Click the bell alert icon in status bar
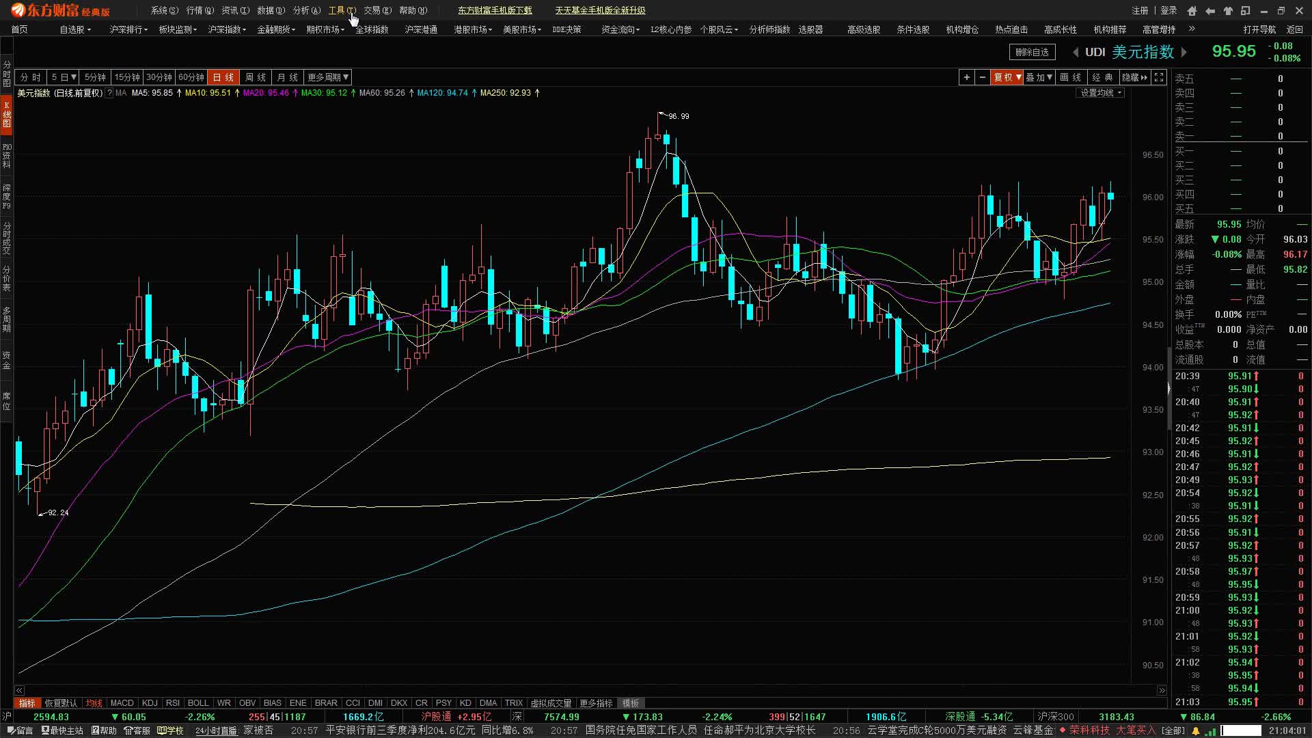 coord(1196,730)
